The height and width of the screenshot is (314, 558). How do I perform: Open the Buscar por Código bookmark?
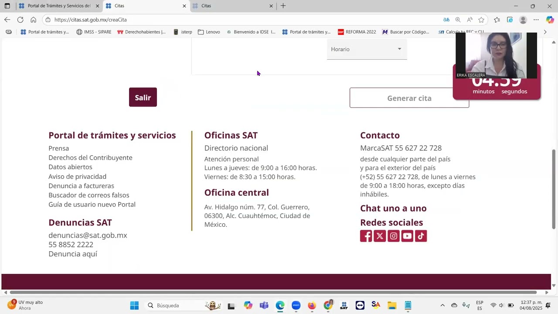pyautogui.click(x=405, y=32)
